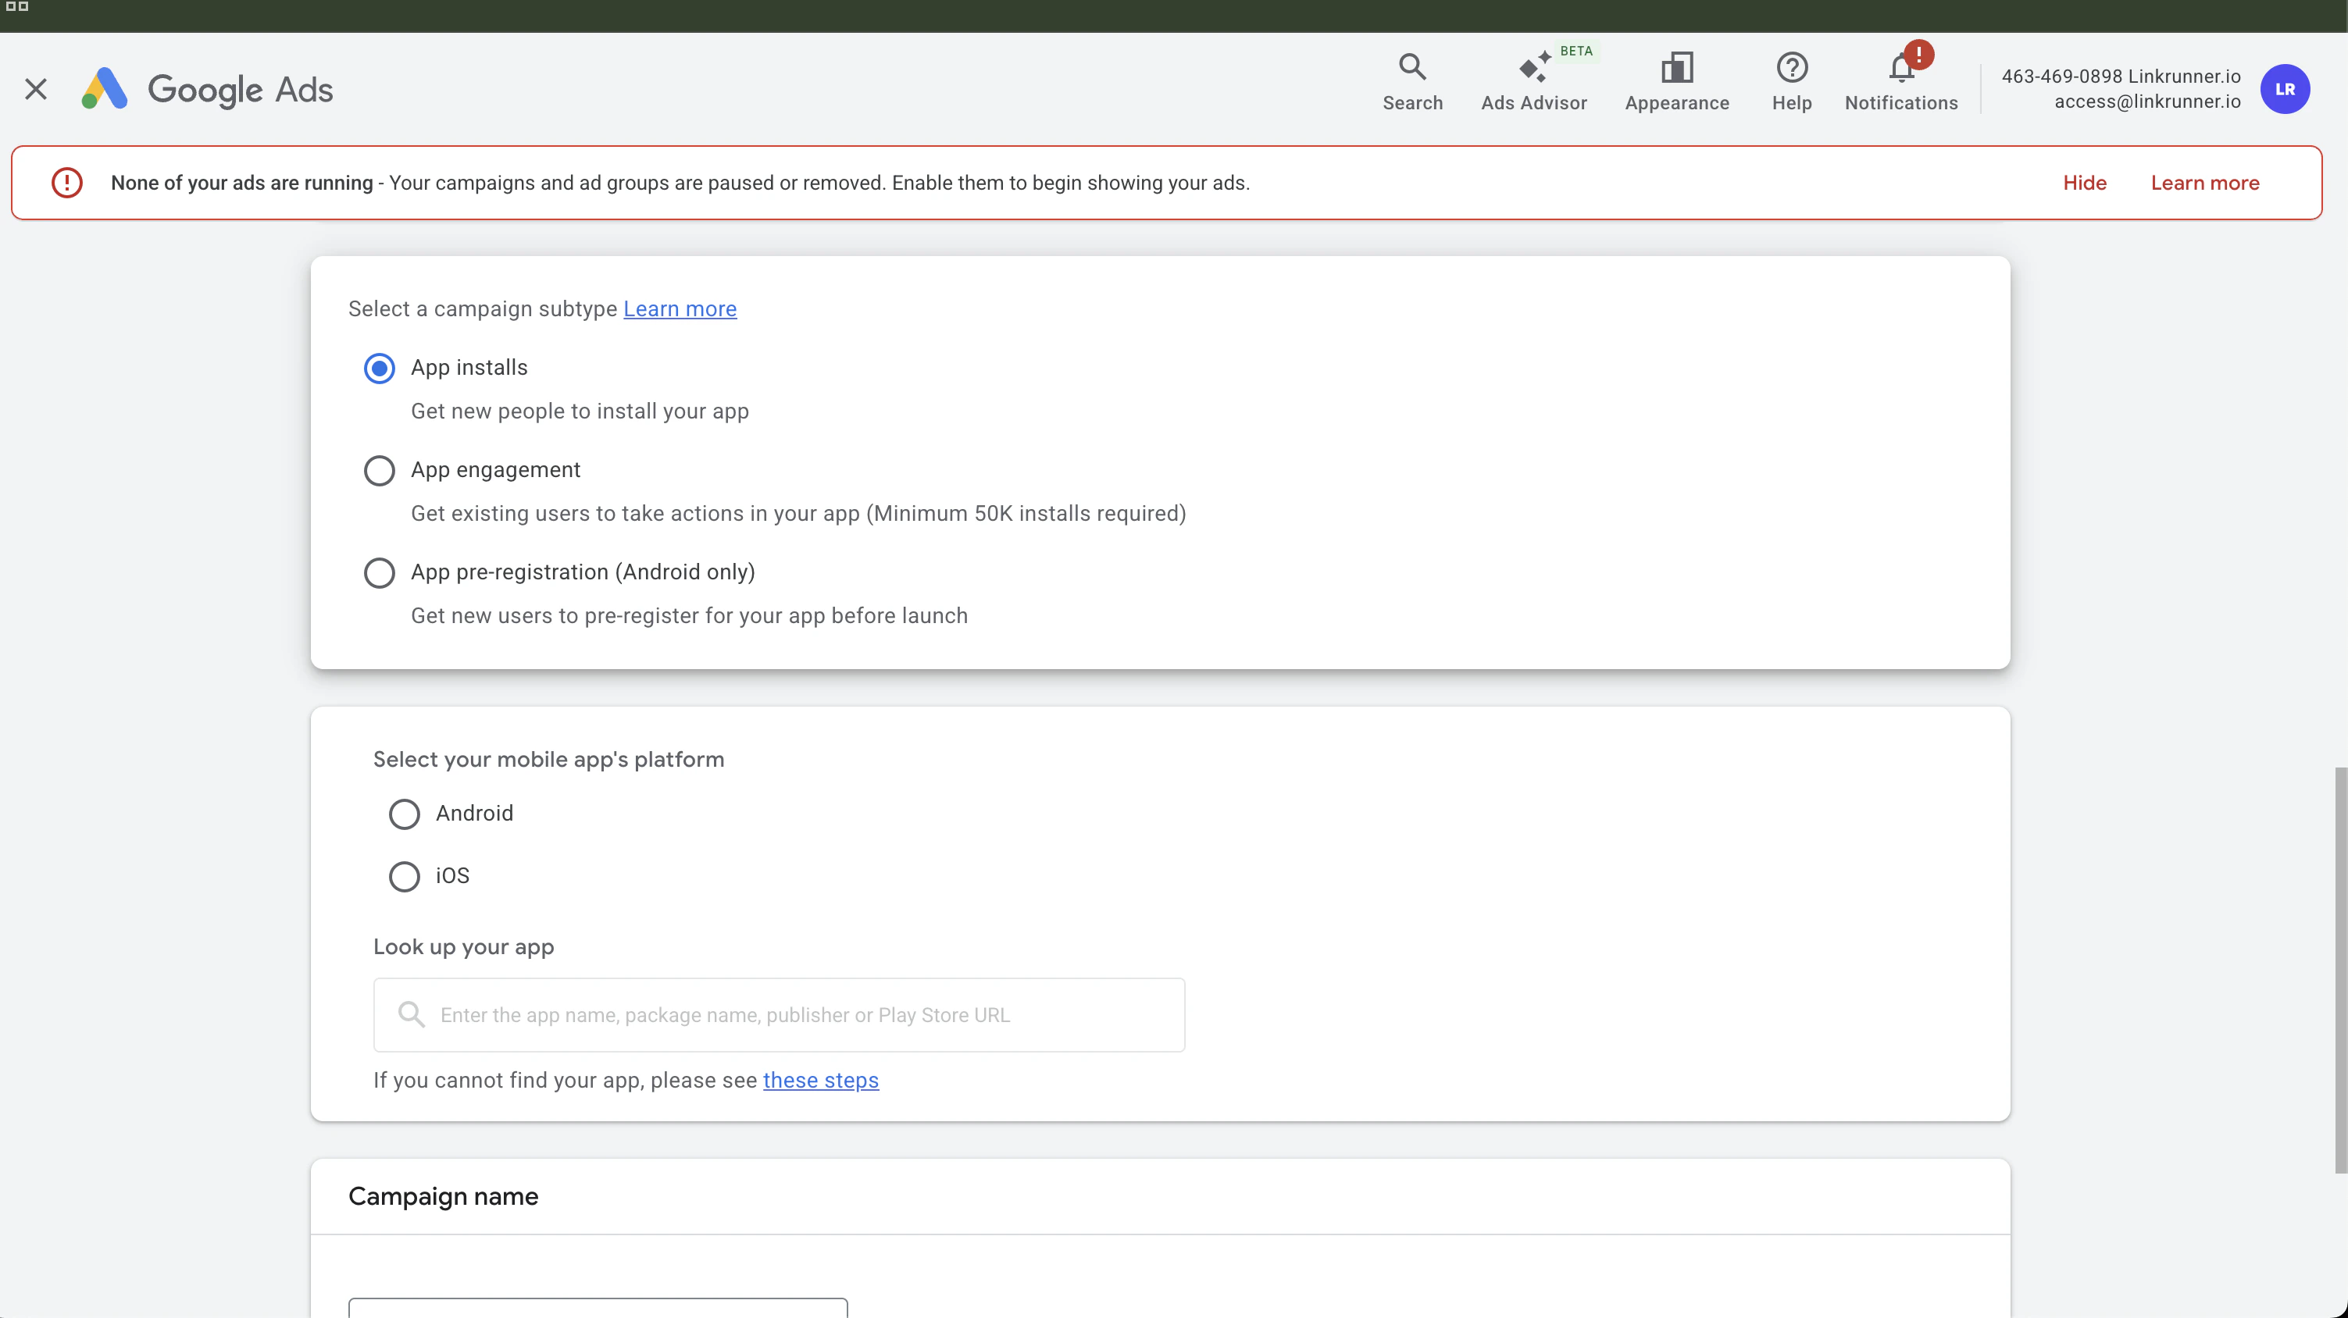The image size is (2348, 1318).
Task: Open the these steps link
Action: [x=820, y=1081]
